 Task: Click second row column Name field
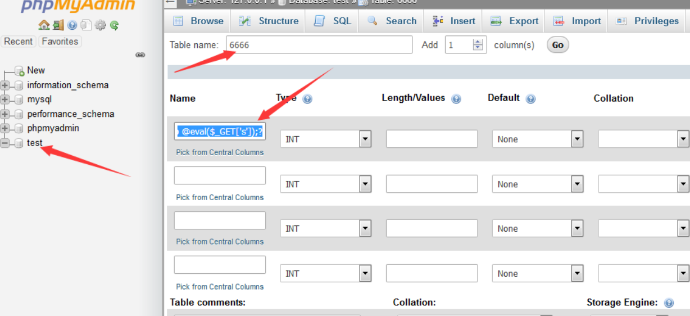[x=220, y=175]
